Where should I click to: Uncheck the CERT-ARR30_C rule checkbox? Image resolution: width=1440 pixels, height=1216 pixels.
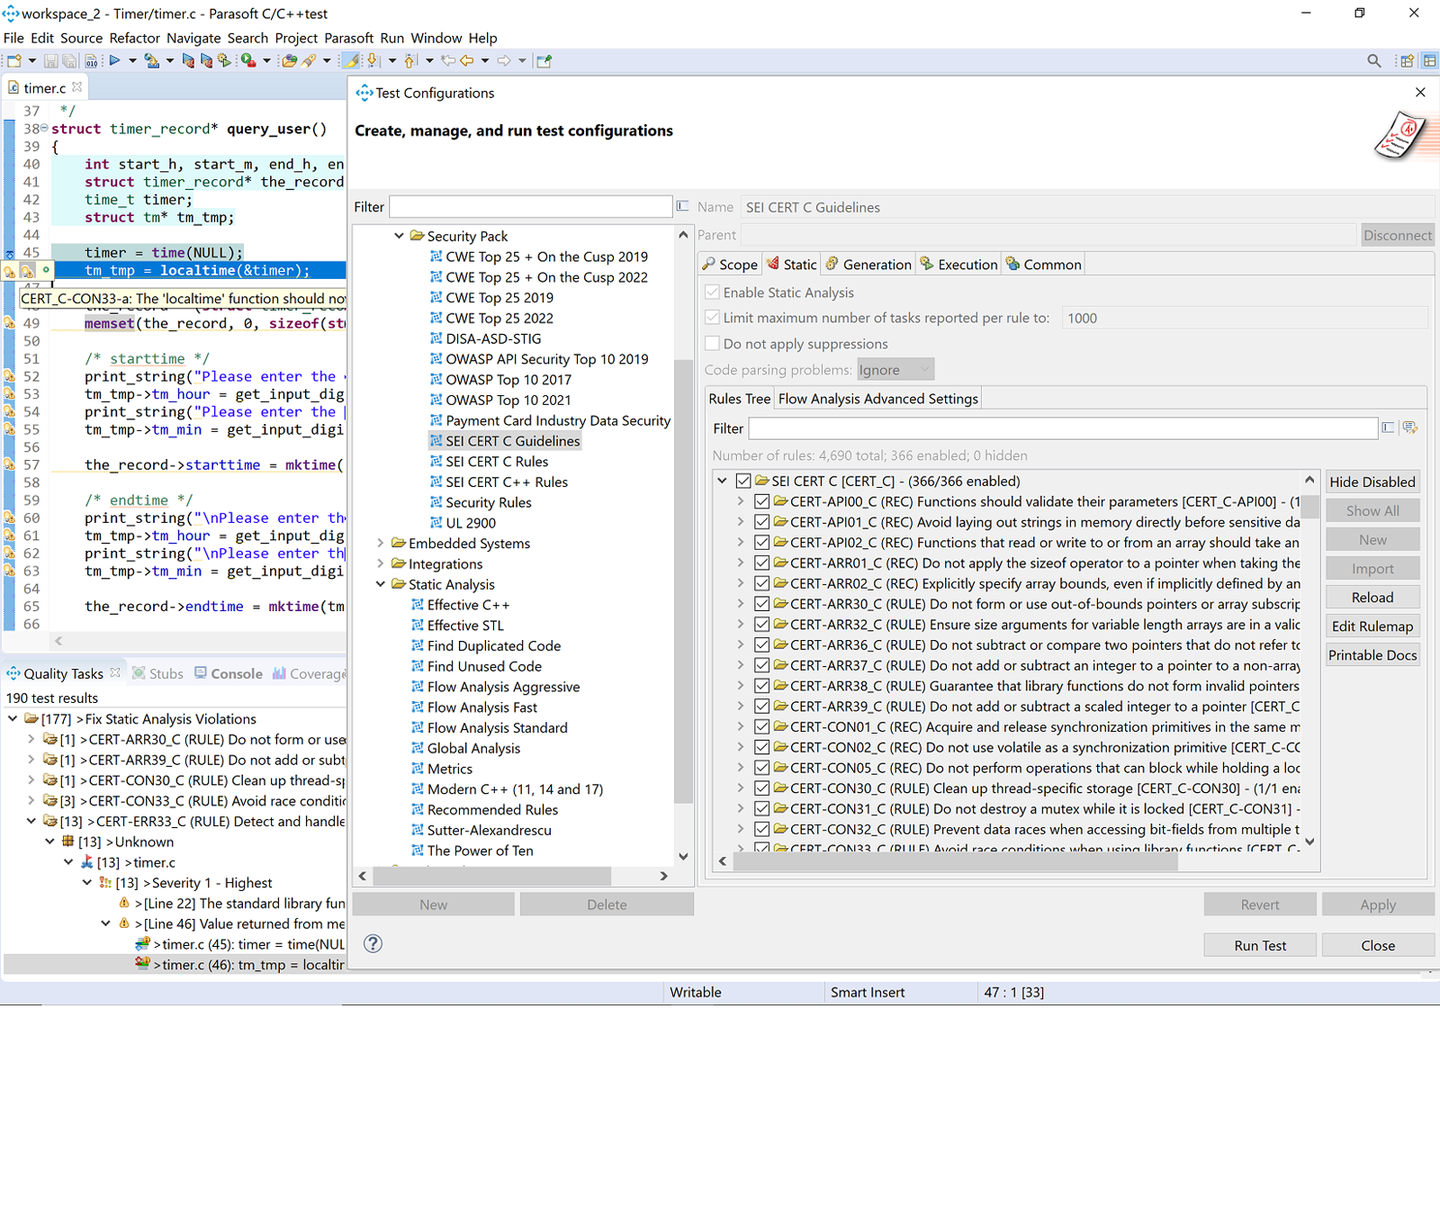click(x=762, y=604)
